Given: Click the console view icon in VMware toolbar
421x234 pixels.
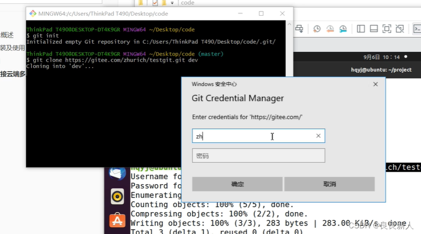Looking at the screenshot, I should (x=417, y=28).
